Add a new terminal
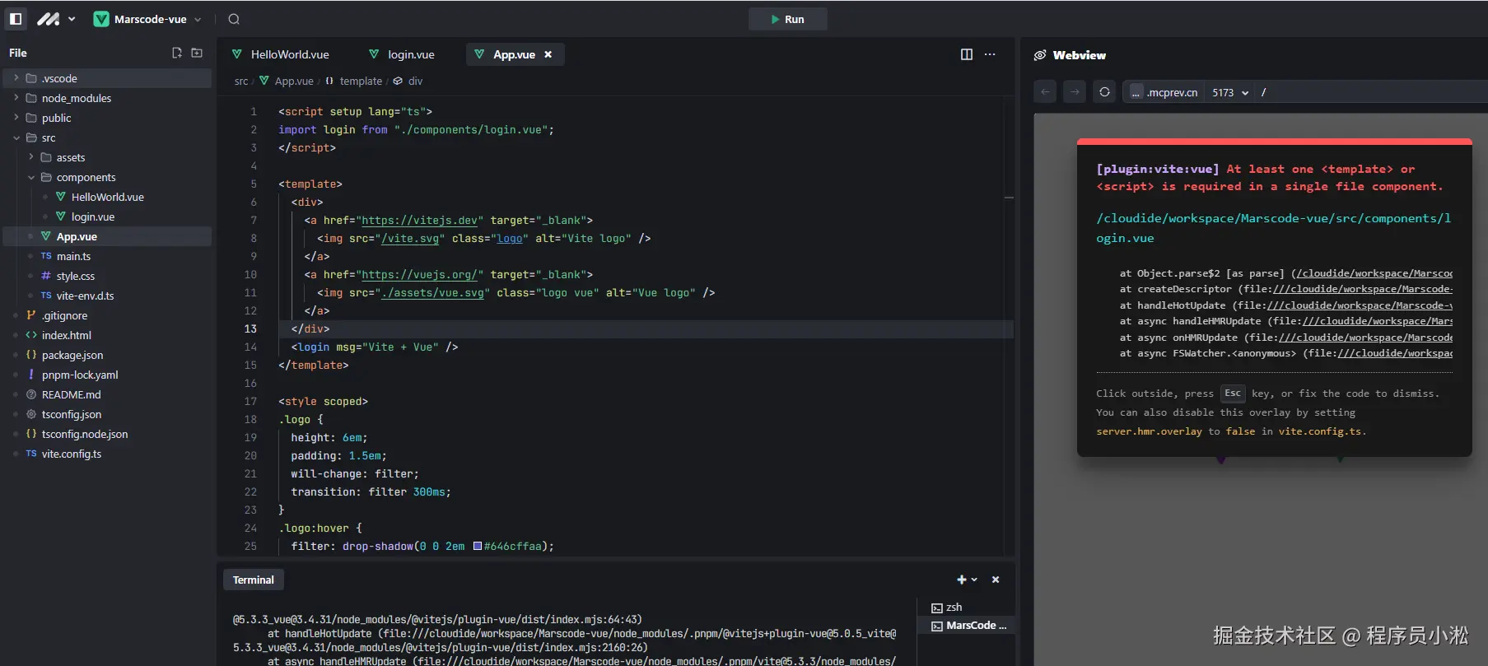 click(x=961, y=580)
